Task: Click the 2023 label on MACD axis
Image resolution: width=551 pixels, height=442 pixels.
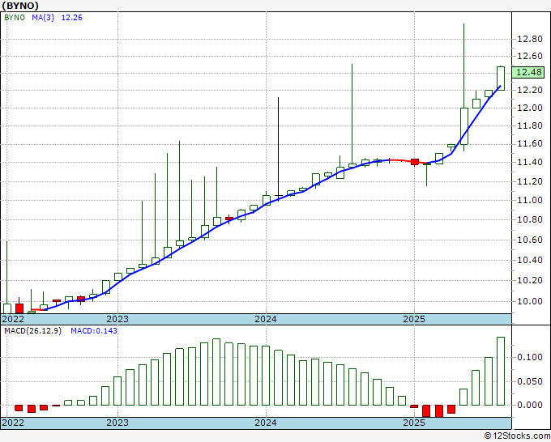Action: [x=117, y=423]
